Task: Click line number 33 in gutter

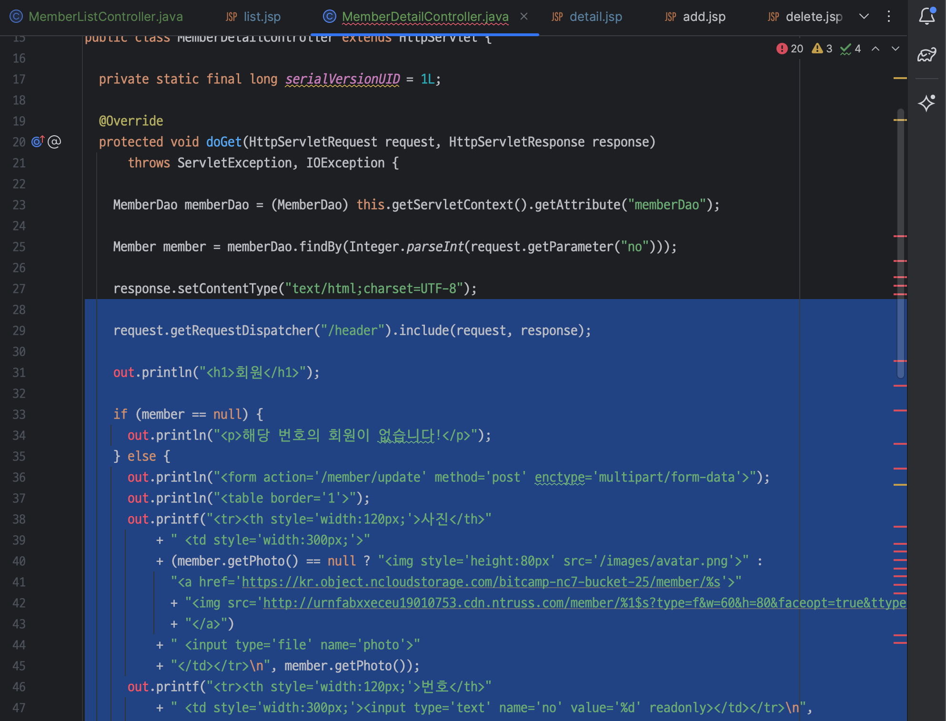Action: [x=19, y=414]
